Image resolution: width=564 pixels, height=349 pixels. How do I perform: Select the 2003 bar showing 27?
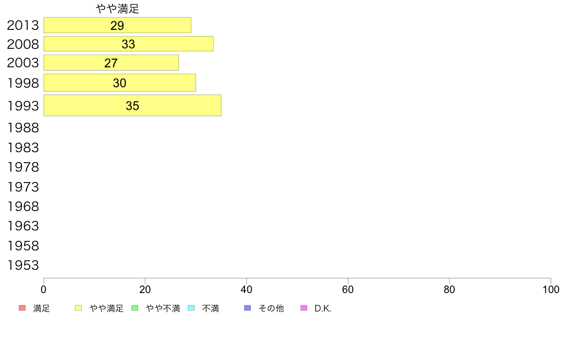tap(111, 63)
